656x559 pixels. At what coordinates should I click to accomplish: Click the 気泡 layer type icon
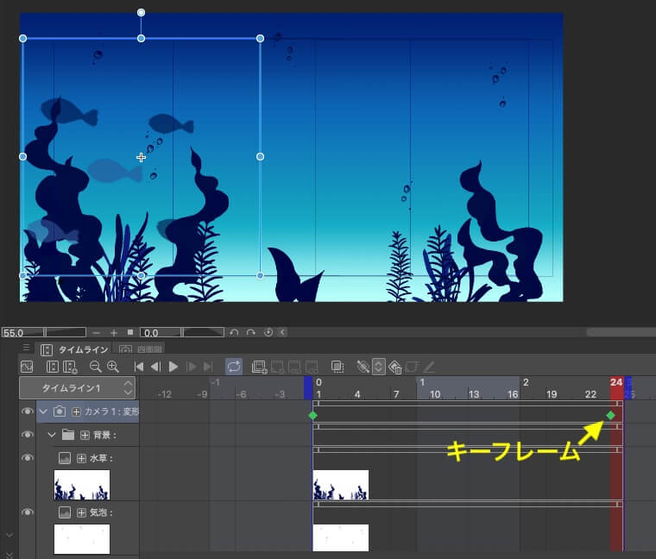pos(65,512)
